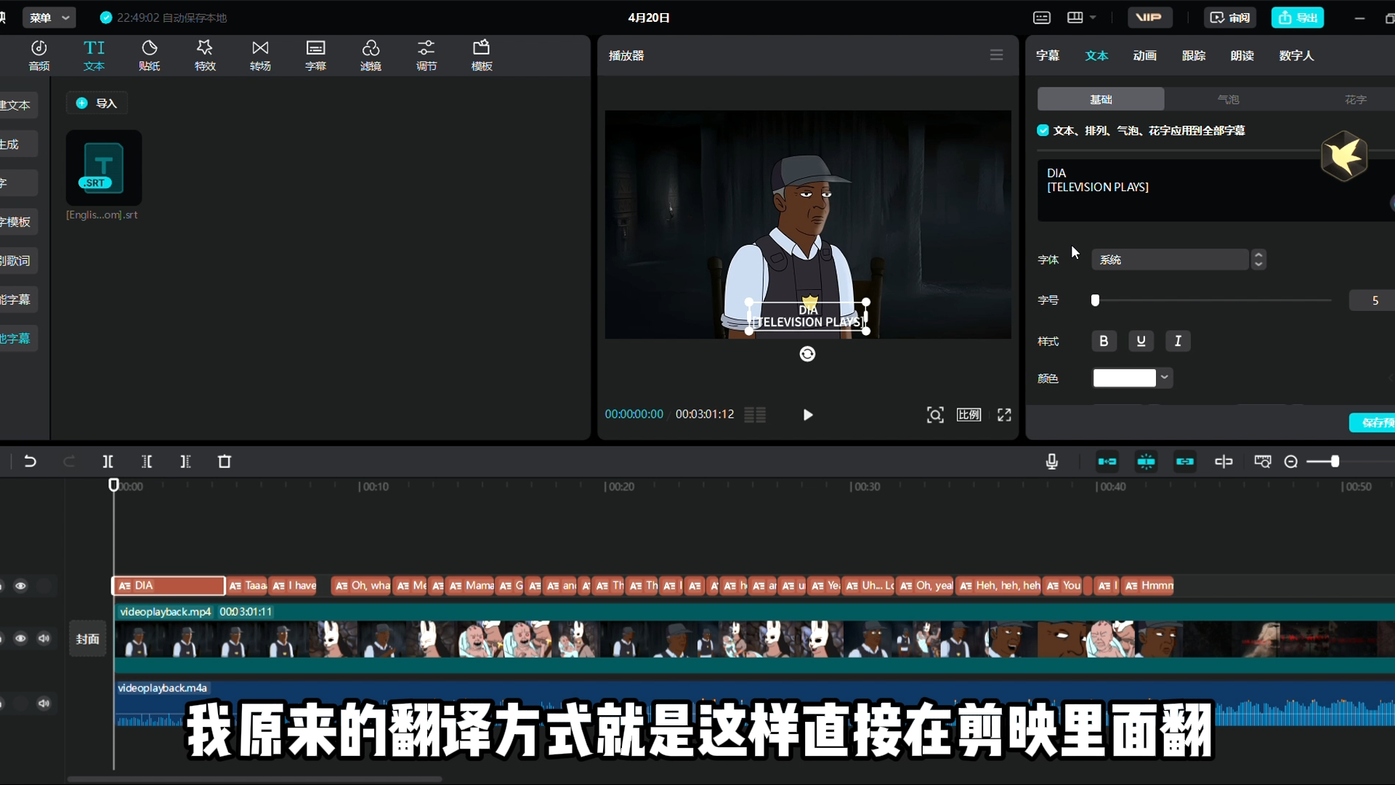Click the timeline zoom slider handle
1395x785 pixels.
click(x=1335, y=462)
